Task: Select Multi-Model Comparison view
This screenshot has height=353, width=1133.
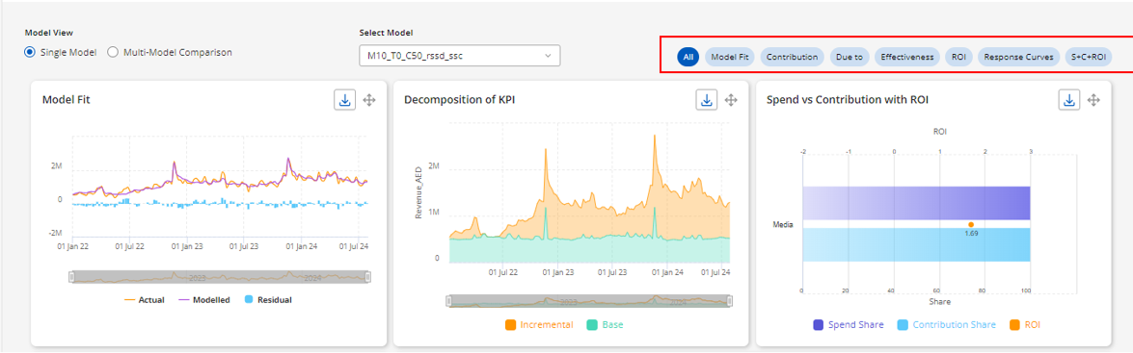Action: [170, 52]
